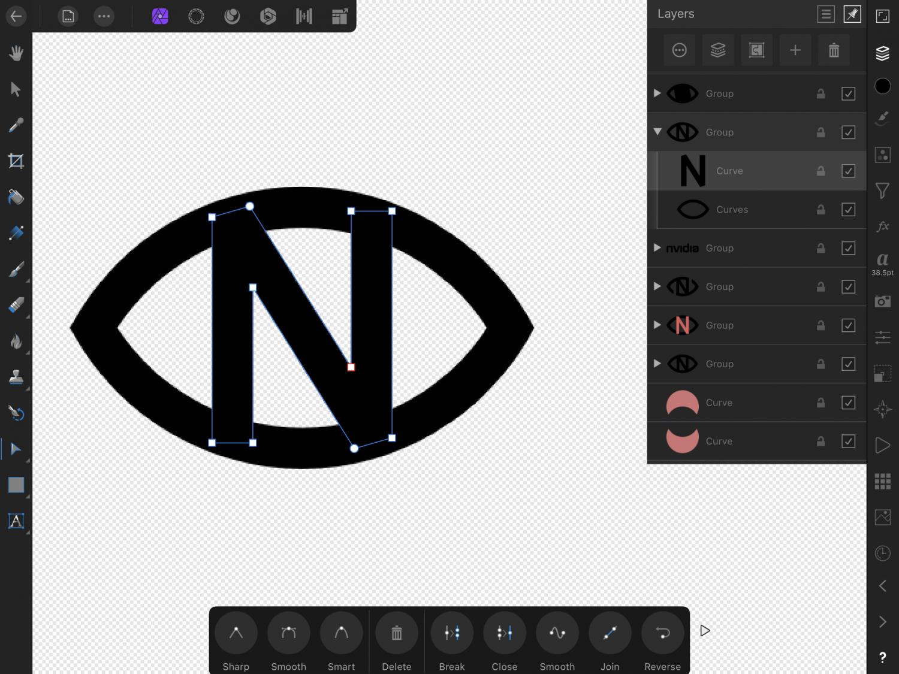Hide the red N Group layer

click(849, 325)
